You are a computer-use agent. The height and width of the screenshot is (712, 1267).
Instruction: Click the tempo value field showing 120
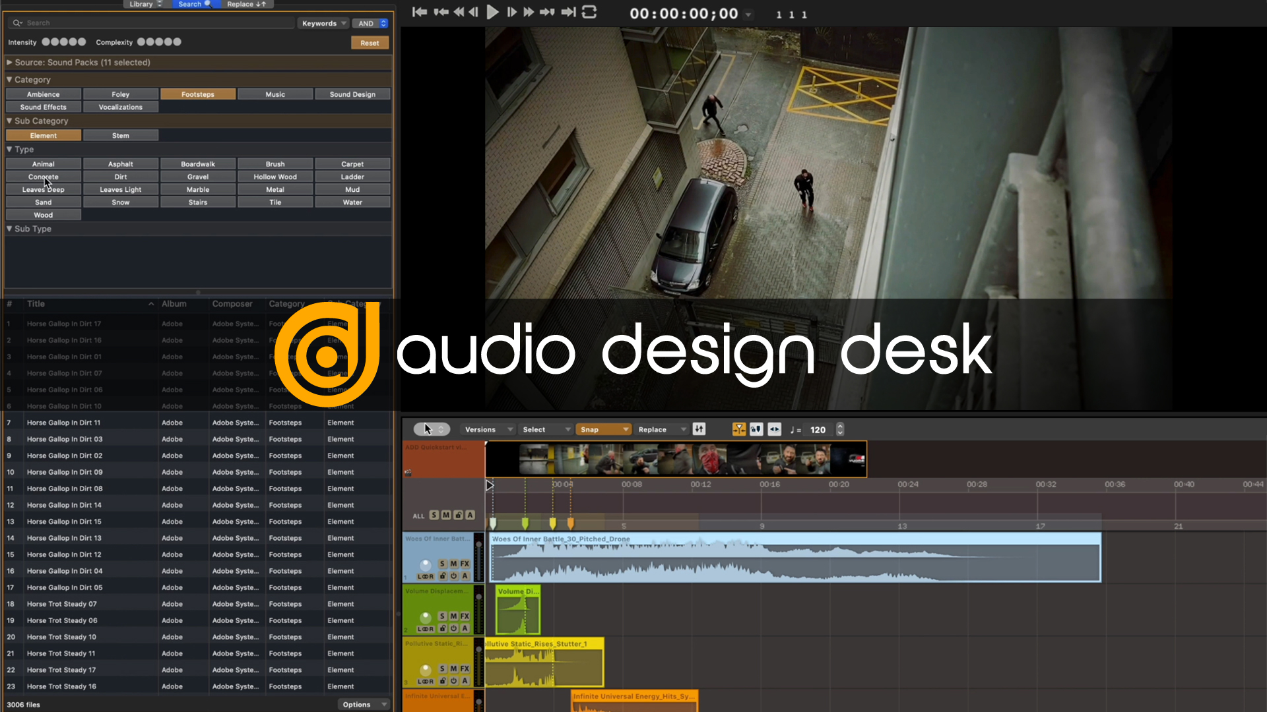click(818, 430)
